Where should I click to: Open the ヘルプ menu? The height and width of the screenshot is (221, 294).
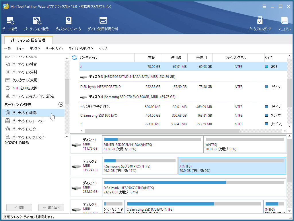point(103,49)
